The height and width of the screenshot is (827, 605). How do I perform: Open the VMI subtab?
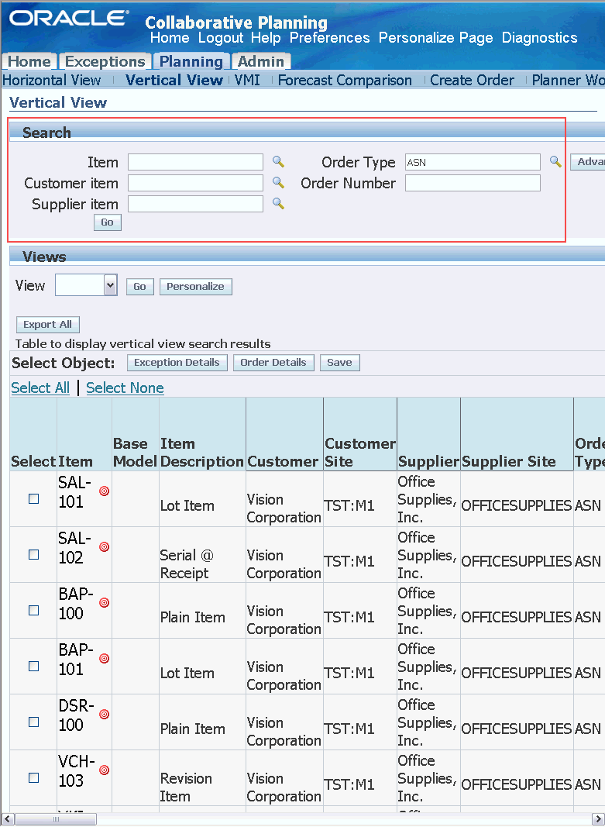point(247,80)
